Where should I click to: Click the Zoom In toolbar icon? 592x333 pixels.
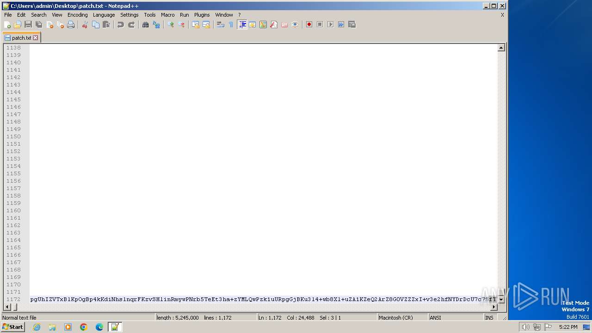tap(171, 25)
